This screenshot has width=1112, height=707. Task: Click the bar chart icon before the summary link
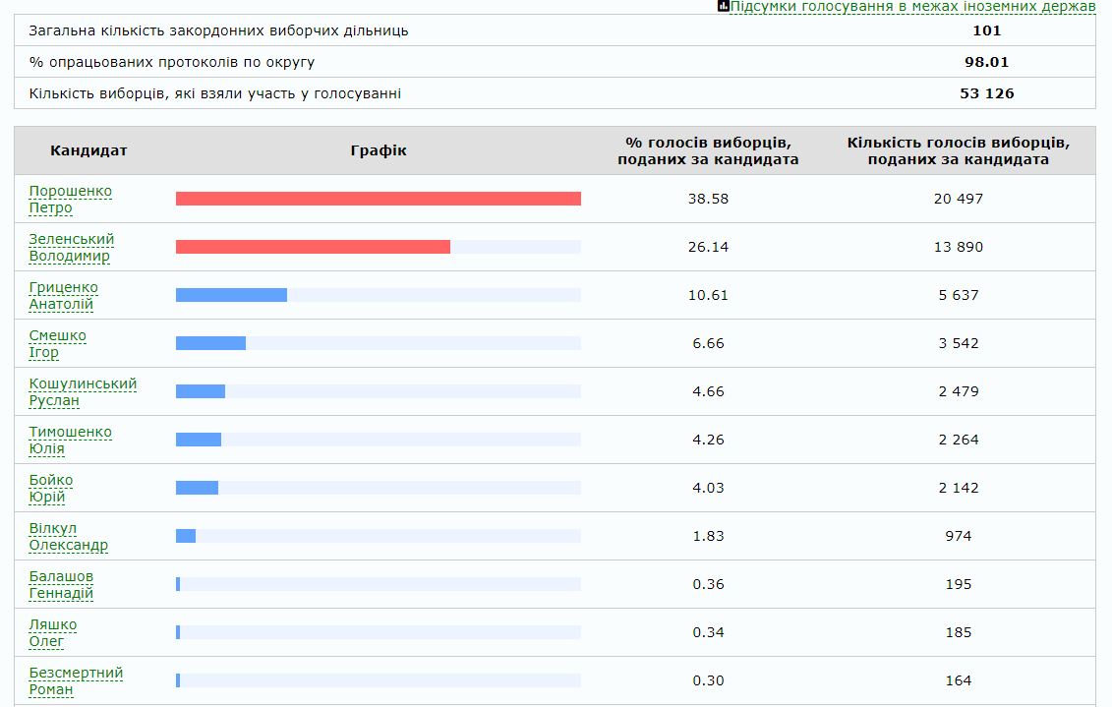721,7
